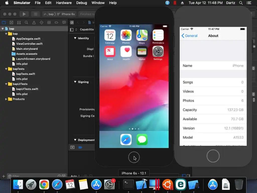Screen dimensions: 257x193
Task: Toggle the project/targets list sidebar button
Action: 72,30
